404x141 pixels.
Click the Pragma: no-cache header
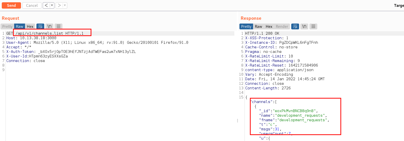tap(263, 52)
